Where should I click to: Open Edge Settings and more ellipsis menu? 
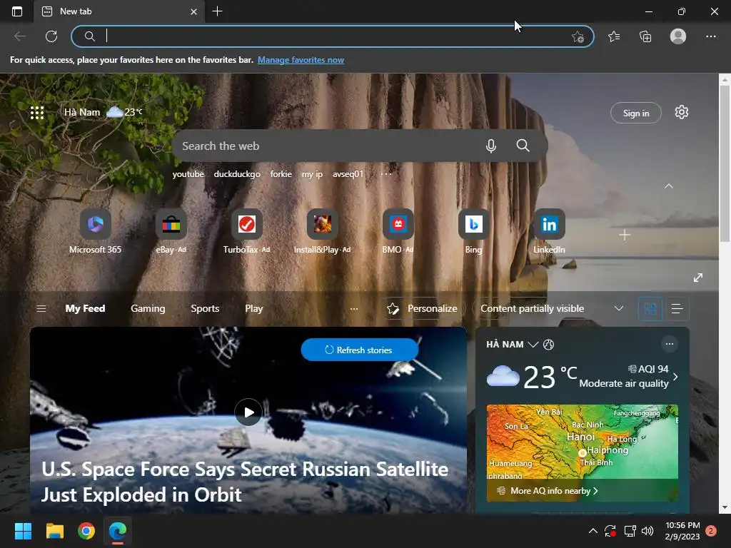(x=710, y=36)
